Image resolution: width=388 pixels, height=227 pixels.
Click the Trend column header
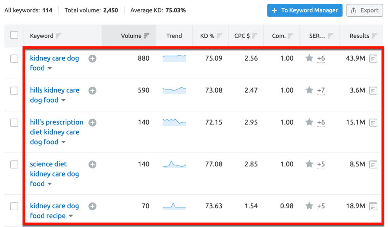click(x=174, y=36)
